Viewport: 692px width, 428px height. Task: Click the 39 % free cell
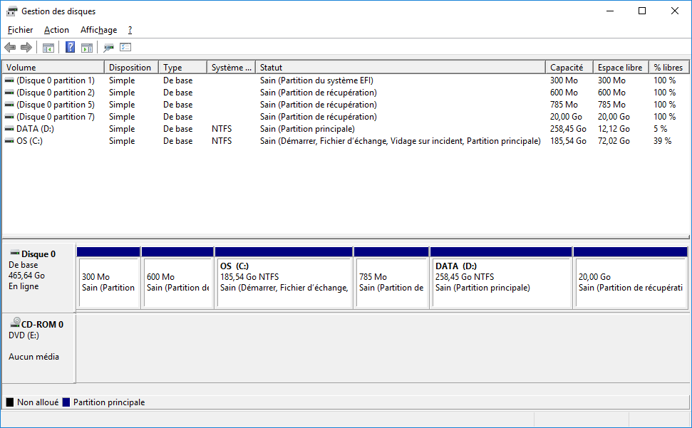[x=663, y=141]
